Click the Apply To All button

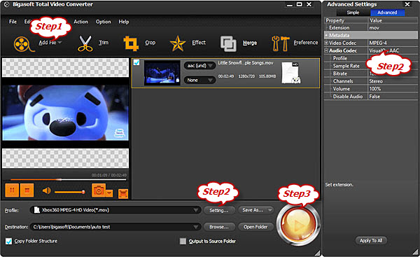371,241
